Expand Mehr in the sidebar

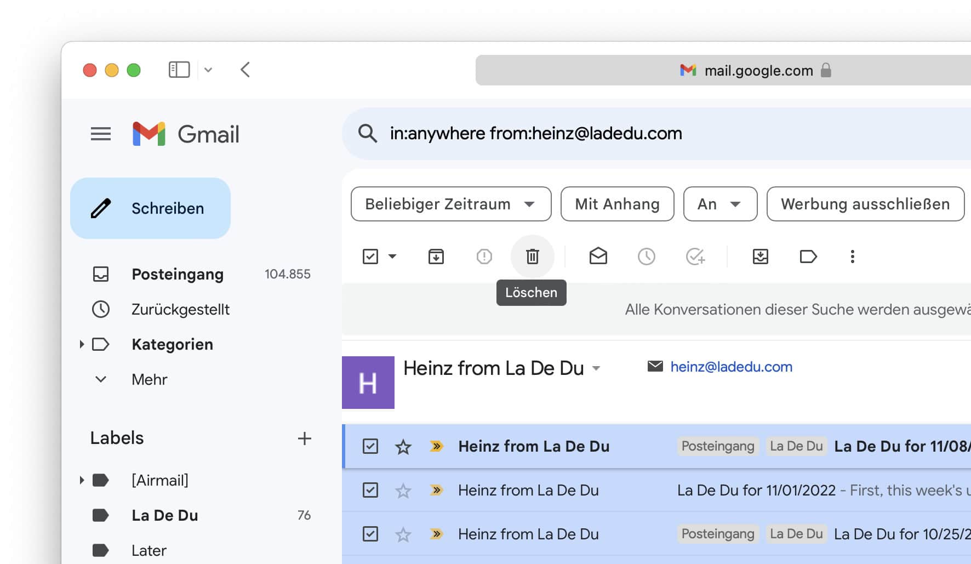point(149,379)
